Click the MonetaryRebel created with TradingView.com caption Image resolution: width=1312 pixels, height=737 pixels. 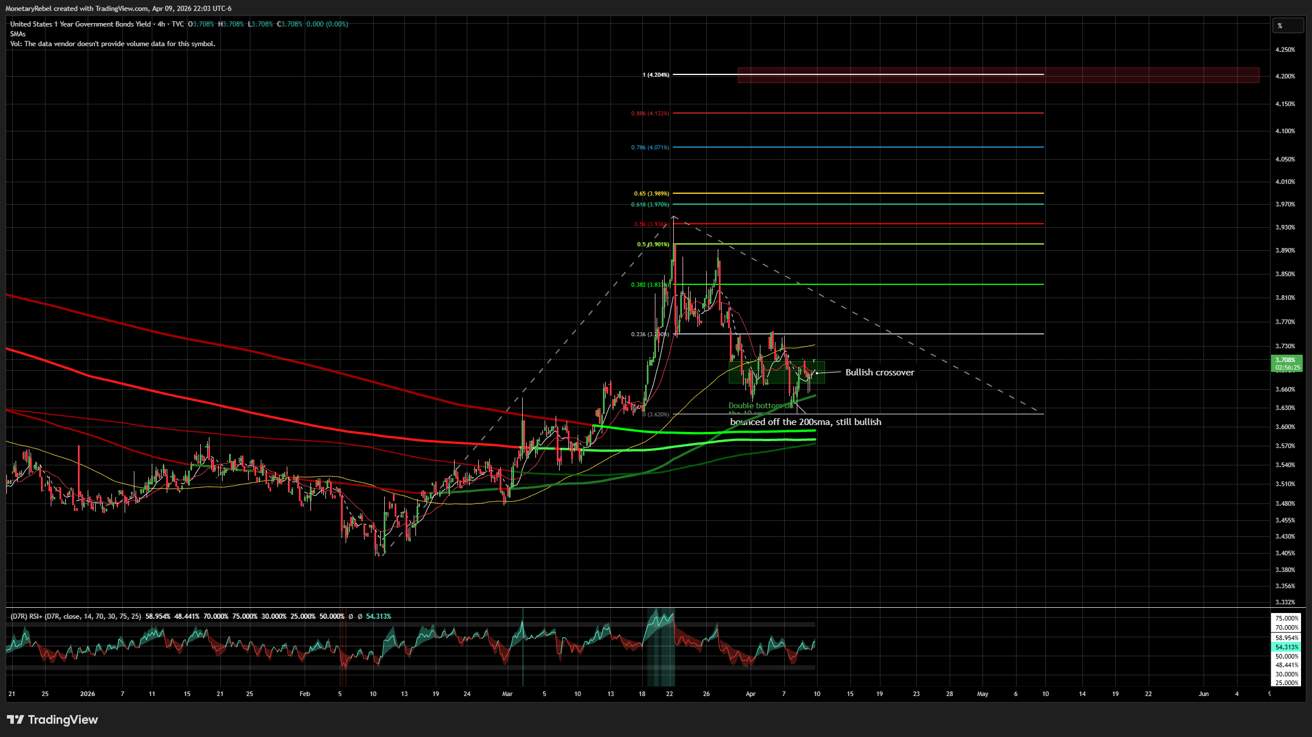118,9
